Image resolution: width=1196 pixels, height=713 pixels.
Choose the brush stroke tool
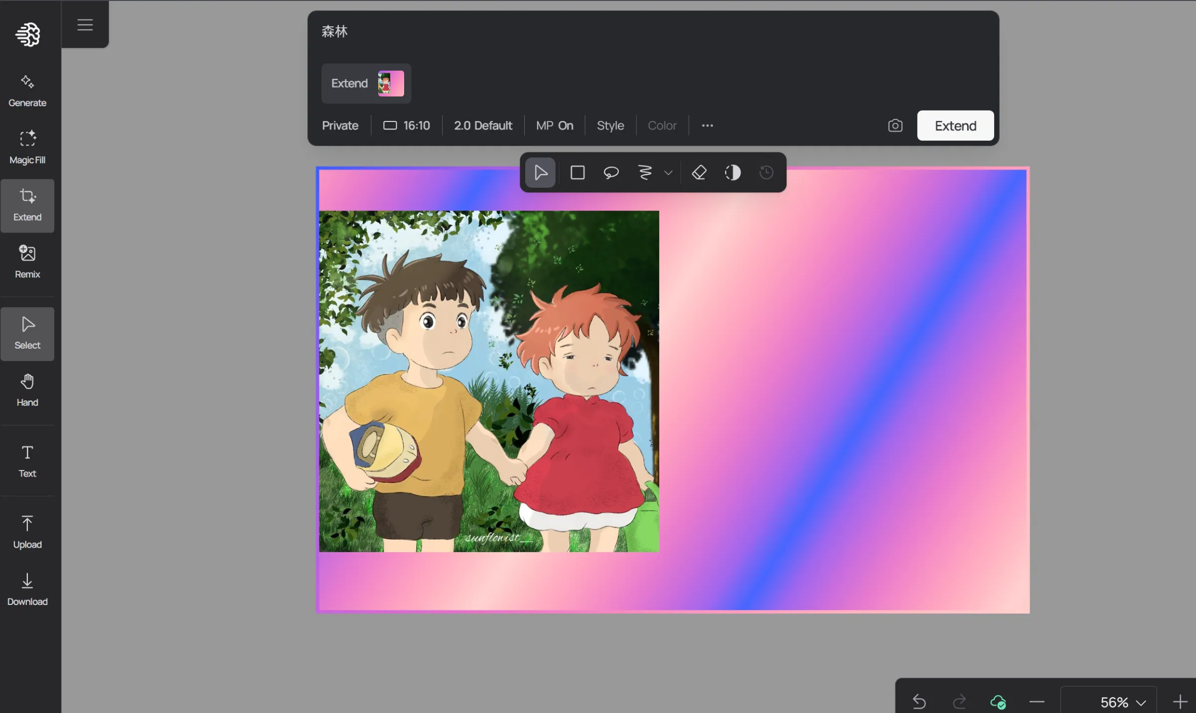pyautogui.click(x=645, y=173)
